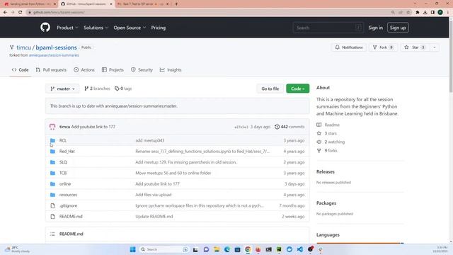
Task: Open the 'add meetup043' commit message
Action: (149, 140)
